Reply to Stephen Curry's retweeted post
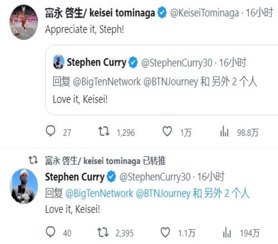 click(x=51, y=232)
